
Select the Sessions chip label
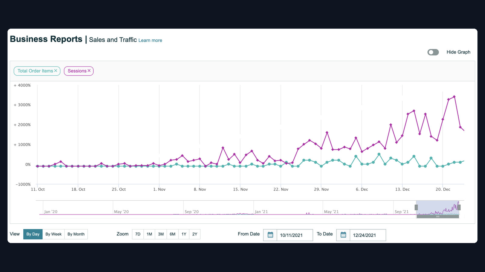click(77, 71)
